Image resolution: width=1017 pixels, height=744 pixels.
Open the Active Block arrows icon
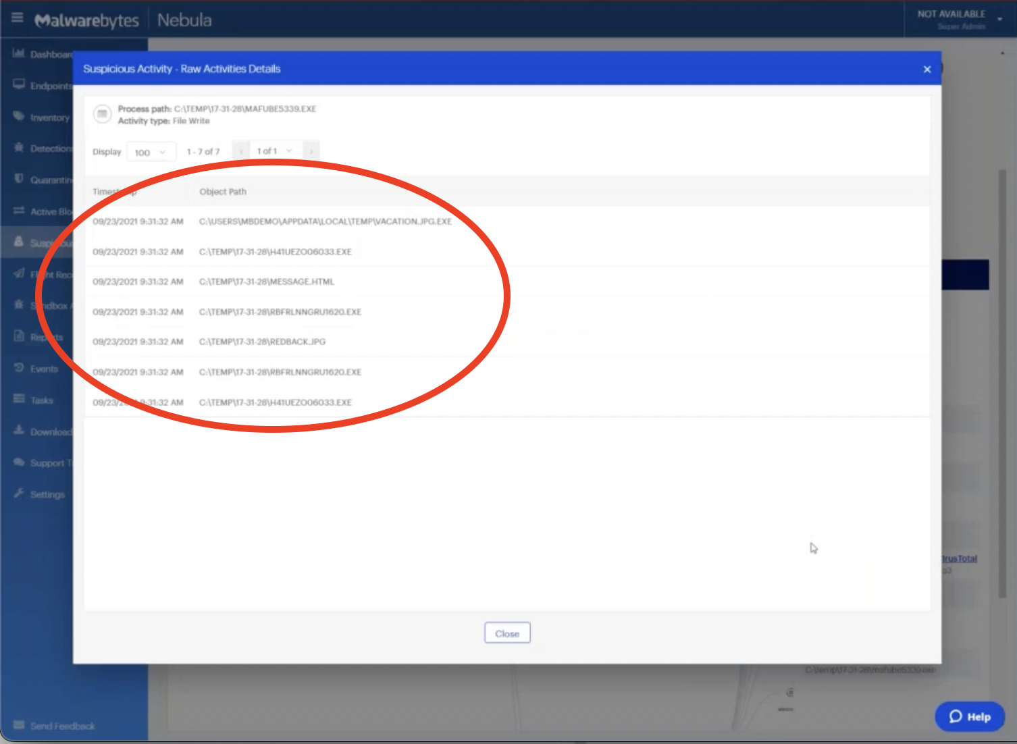pos(18,211)
